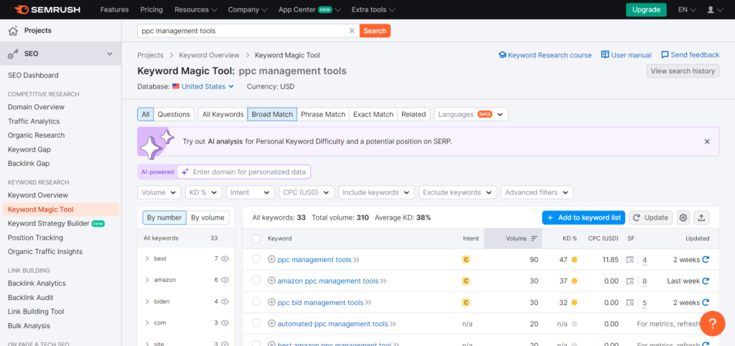This screenshot has height=346, width=735.
Task: Open the KD % filter dropdown
Action: (x=203, y=192)
